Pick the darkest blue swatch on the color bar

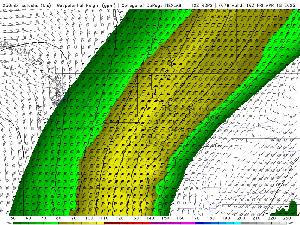point(199,223)
